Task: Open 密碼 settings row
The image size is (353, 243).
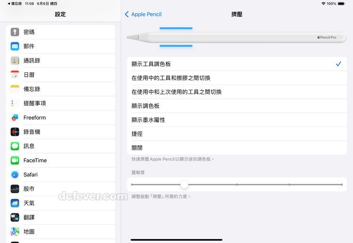Action: coord(61,32)
